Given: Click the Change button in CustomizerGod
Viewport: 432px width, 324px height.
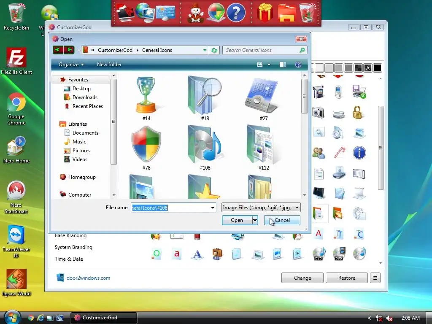Looking at the screenshot, I should point(302,278).
